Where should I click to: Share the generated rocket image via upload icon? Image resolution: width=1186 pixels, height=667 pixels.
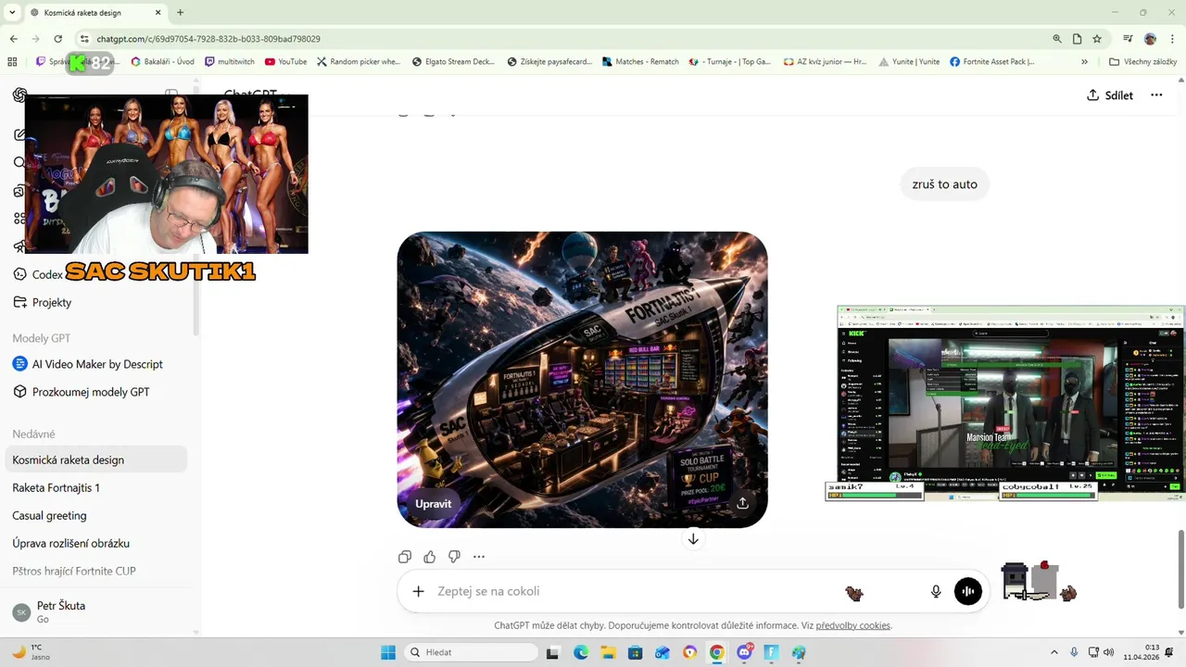tap(742, 503)
